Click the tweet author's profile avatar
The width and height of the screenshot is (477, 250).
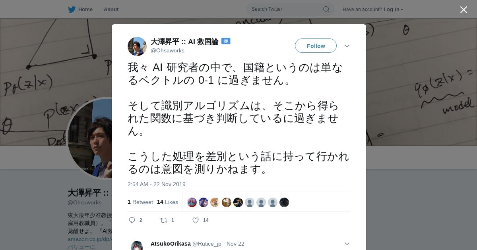(137, 46)
